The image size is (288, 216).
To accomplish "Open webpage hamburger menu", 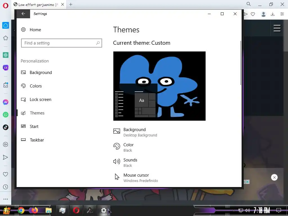I will pyautogui.click(x=277, y=28).
